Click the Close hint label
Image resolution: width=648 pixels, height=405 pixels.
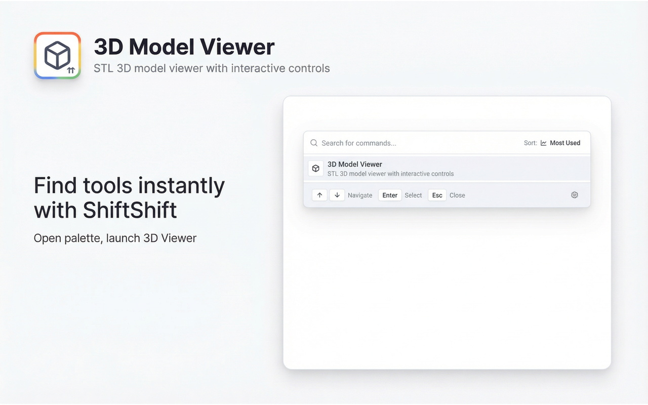click(x=457, y=195)
